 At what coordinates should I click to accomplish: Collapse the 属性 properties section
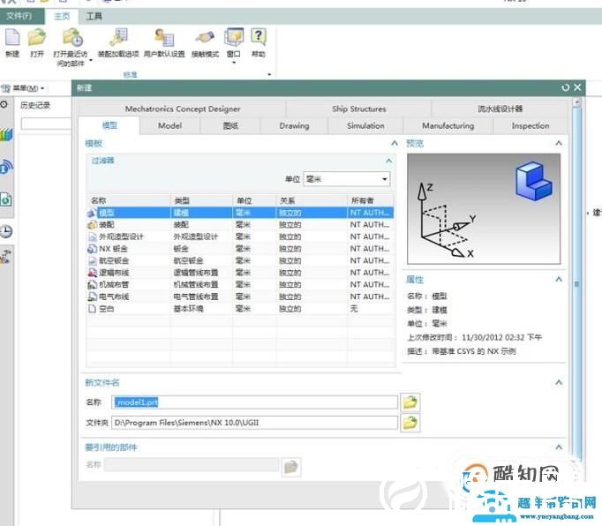(559, 279)
